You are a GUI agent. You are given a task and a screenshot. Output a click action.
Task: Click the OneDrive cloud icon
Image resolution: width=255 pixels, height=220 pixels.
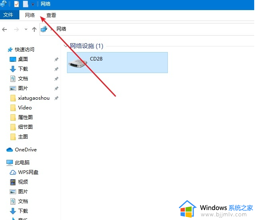10,150
